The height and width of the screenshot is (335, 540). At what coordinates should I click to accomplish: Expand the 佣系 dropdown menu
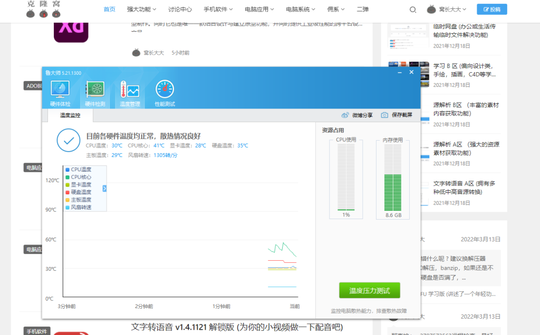point(336,9)
